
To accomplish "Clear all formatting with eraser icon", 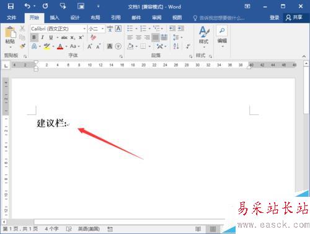I will (x=93, y=37).
